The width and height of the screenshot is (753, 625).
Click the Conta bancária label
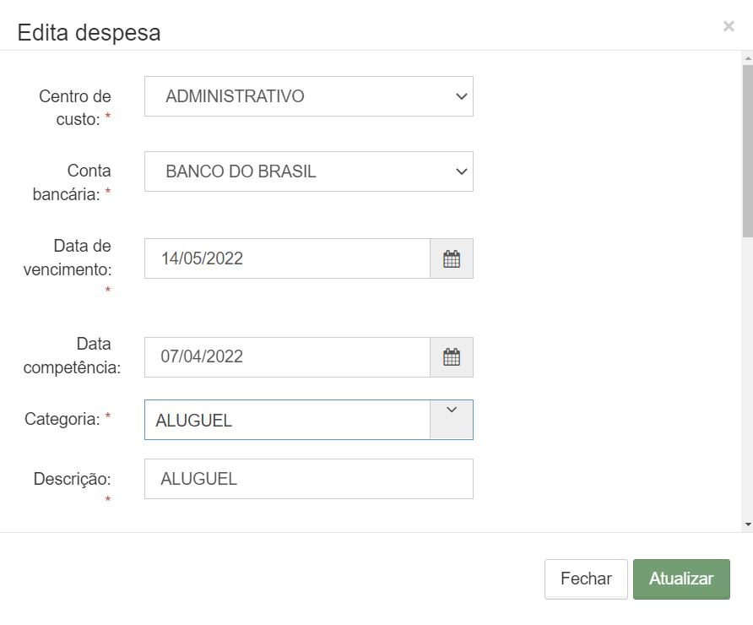72,182
